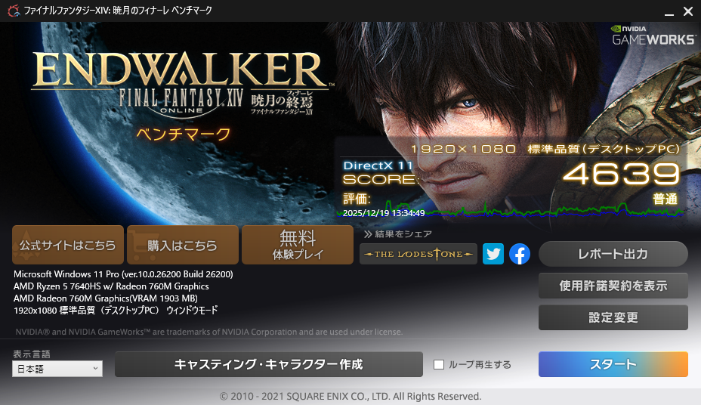Expand the 表示言語 language dropdown
The height and width of the screenshot is (405, 701).
(57, 368)
